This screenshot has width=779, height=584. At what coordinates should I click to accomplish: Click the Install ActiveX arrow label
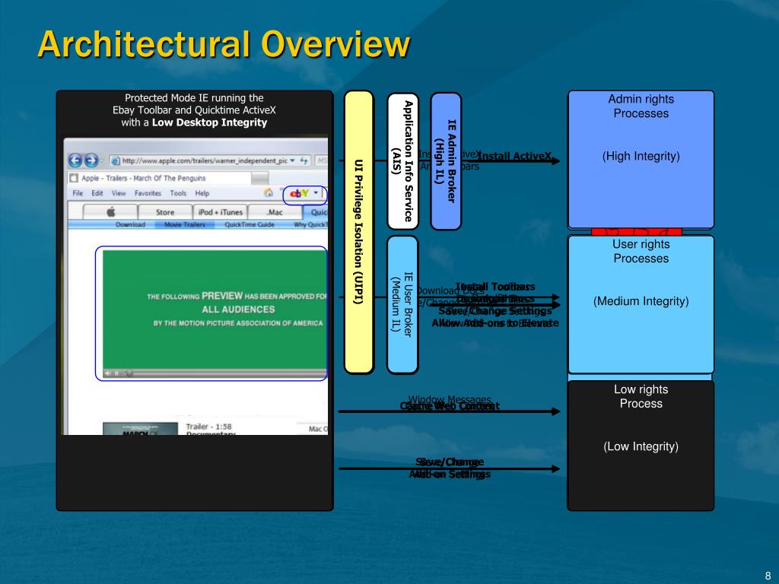click(x=515, y=156)
